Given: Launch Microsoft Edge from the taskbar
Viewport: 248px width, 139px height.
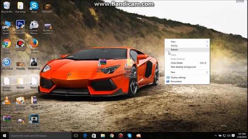Looking at the screenshot, I should (85, 136).
